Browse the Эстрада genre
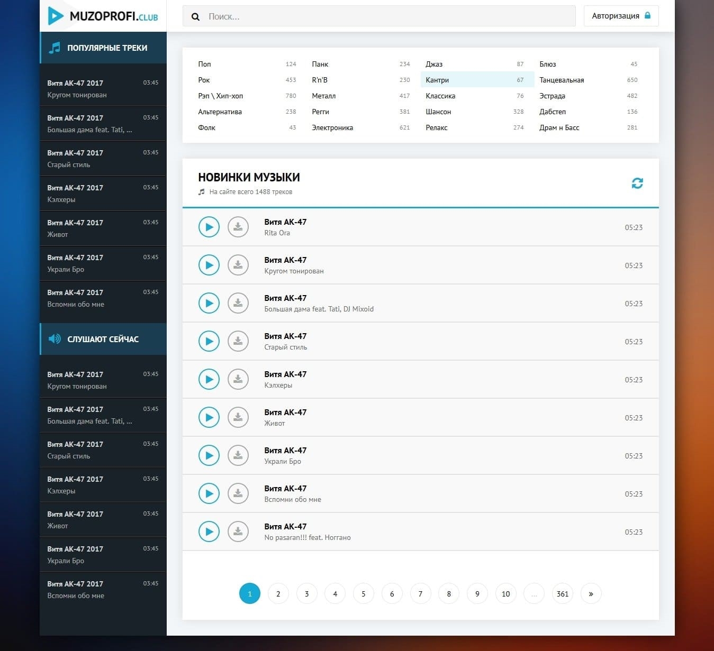 pyautogui.click(x=589, y=96)
